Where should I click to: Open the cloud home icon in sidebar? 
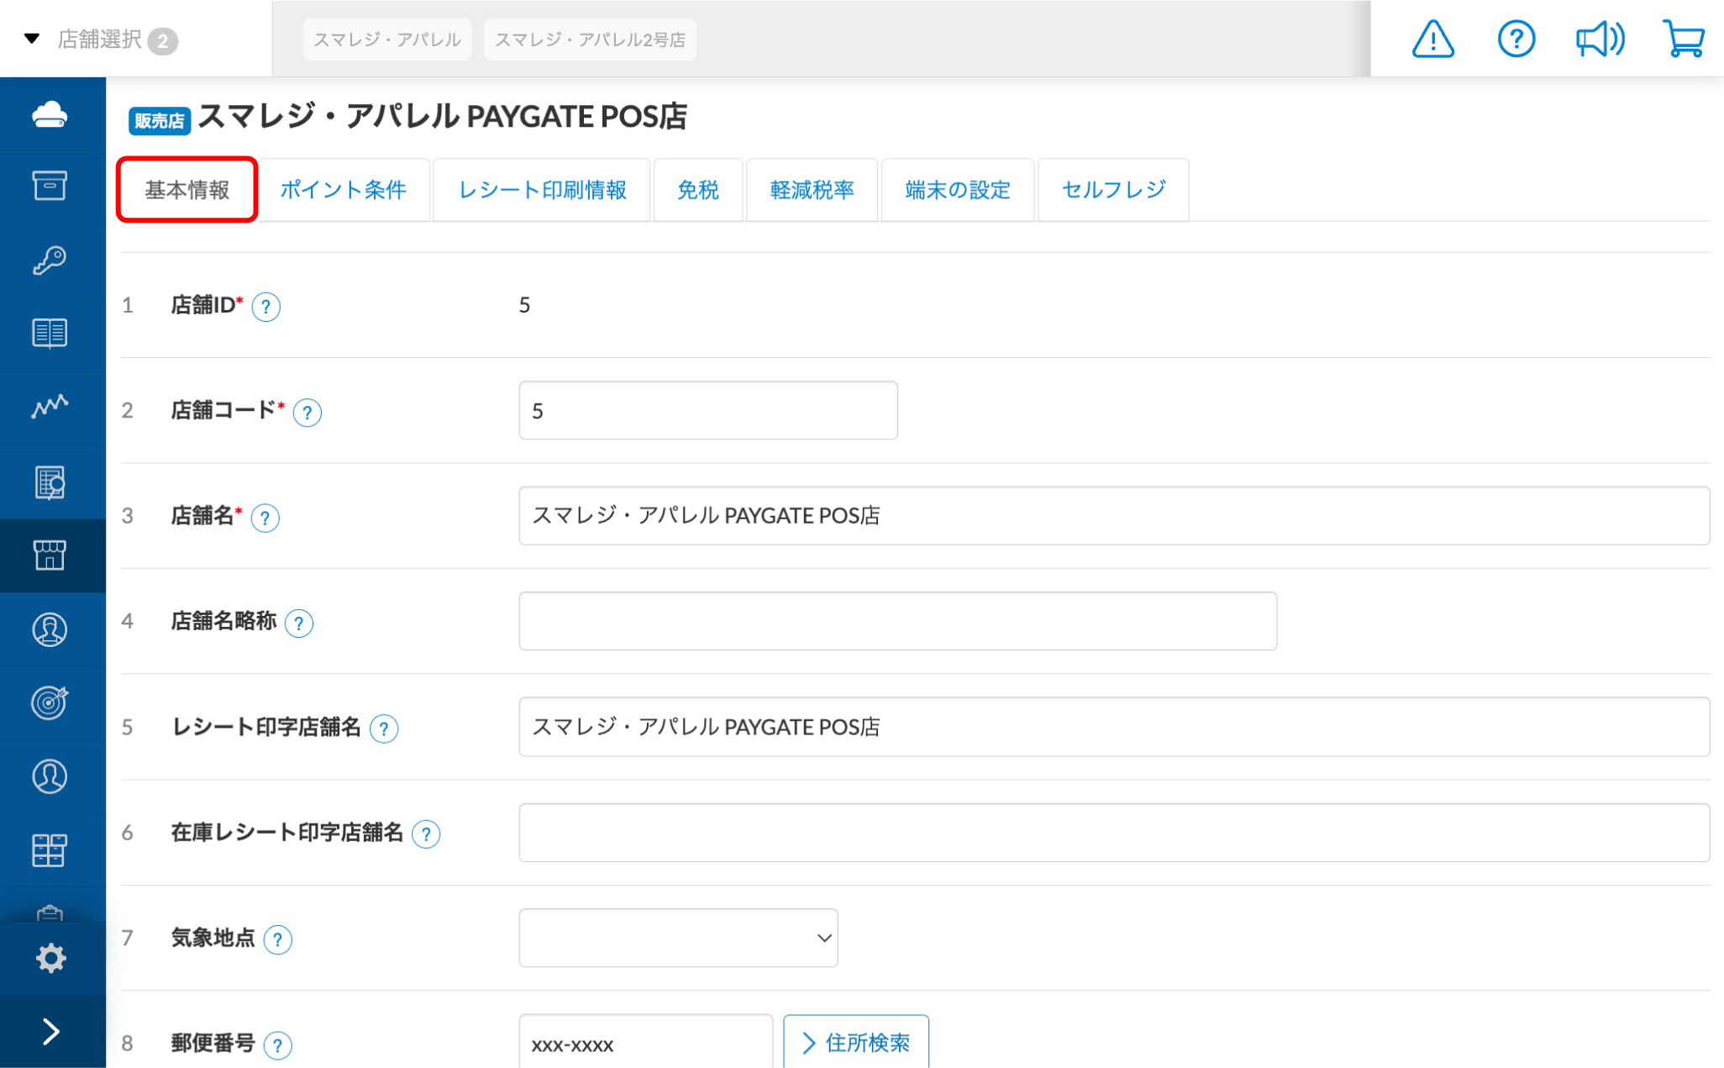pos(50,113)
